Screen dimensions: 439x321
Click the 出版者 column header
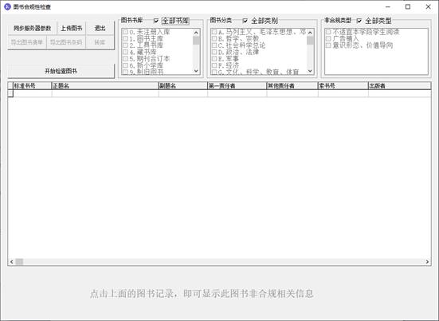[x=399, y=86]
